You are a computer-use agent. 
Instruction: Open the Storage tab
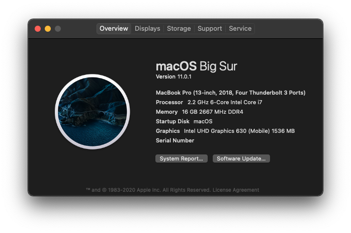pos(179,29)
